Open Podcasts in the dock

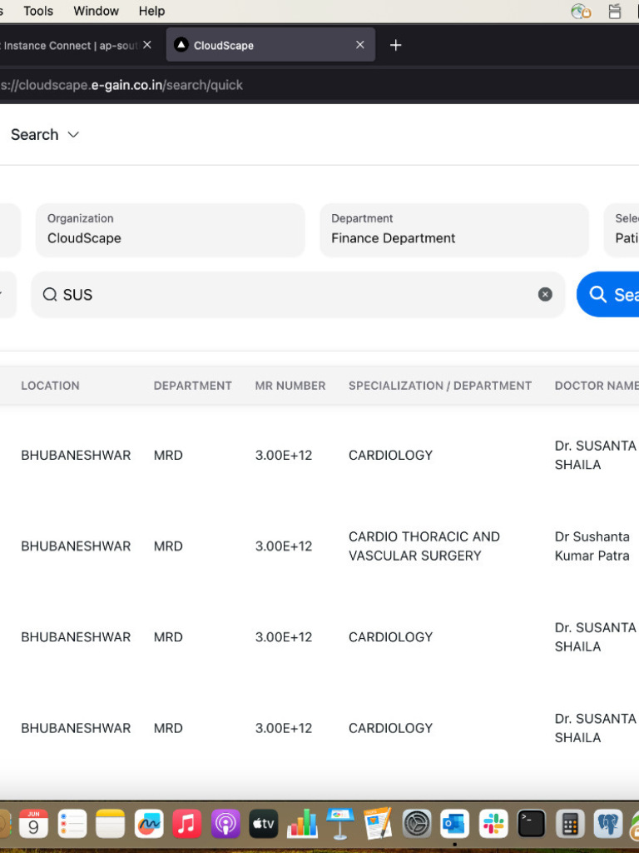[x=225, y=824]
